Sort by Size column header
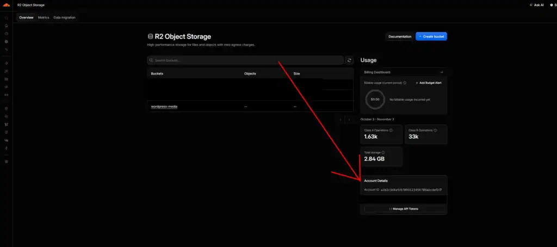 tap(296, 73)
